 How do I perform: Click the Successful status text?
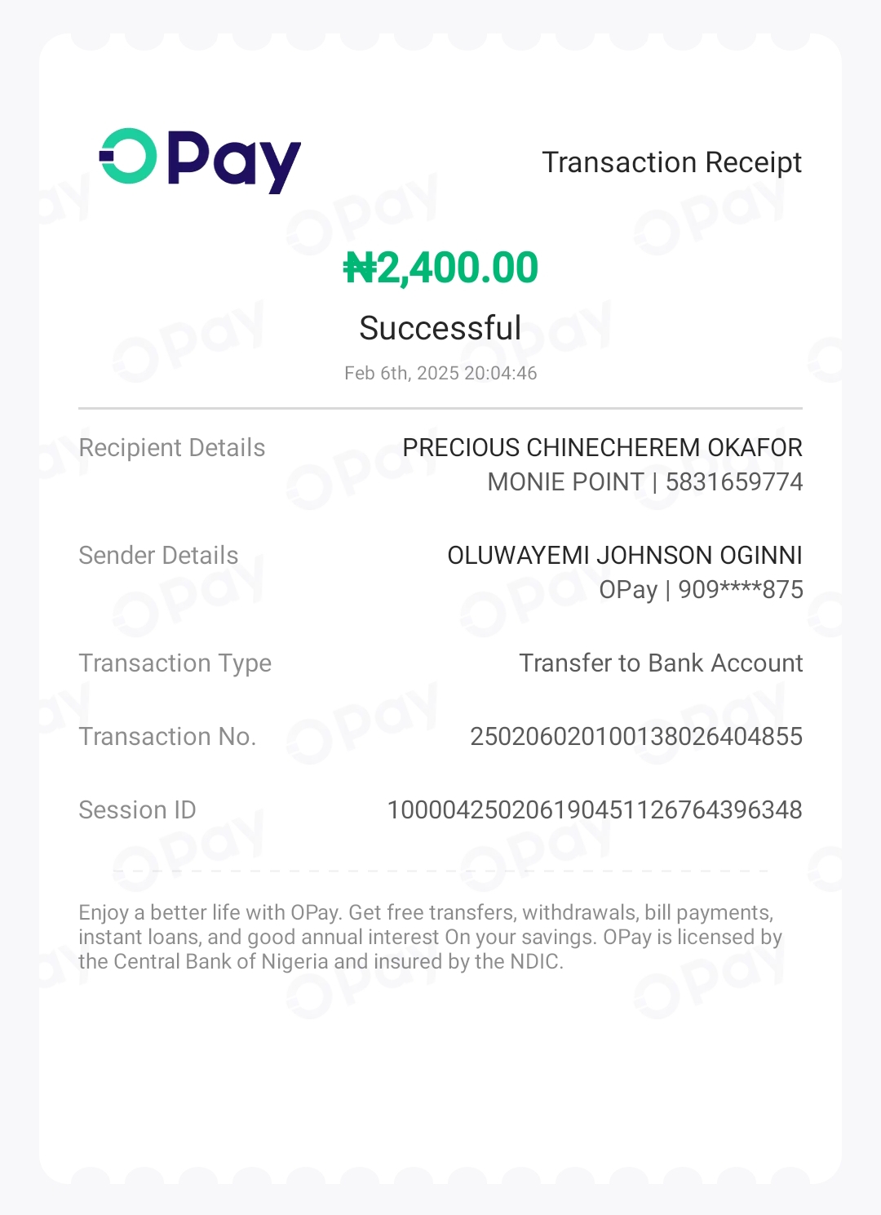tap(440, 328)
